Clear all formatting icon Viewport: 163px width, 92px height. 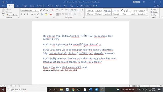point(53,10)
